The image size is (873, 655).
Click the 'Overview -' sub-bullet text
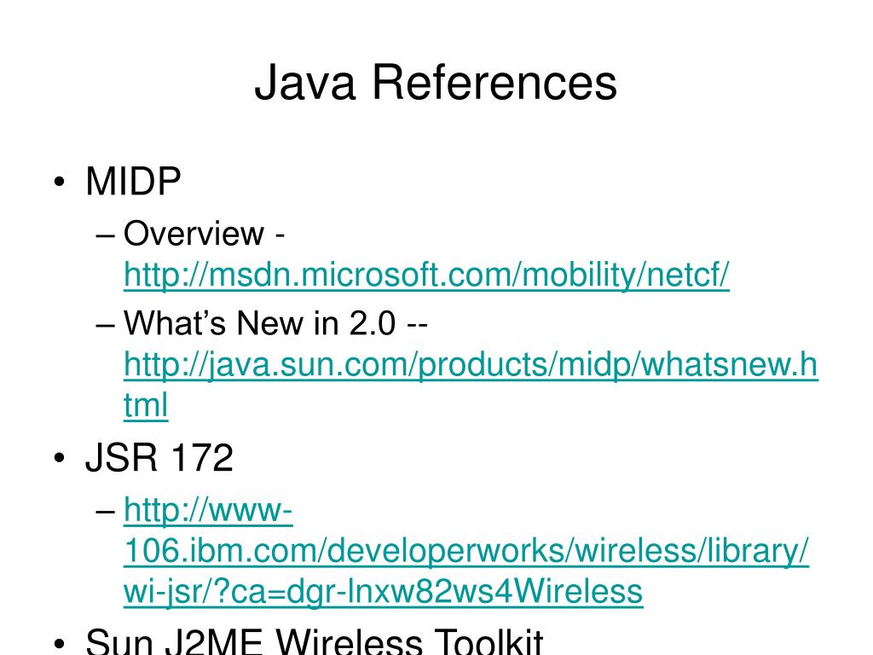coord(204,233)
